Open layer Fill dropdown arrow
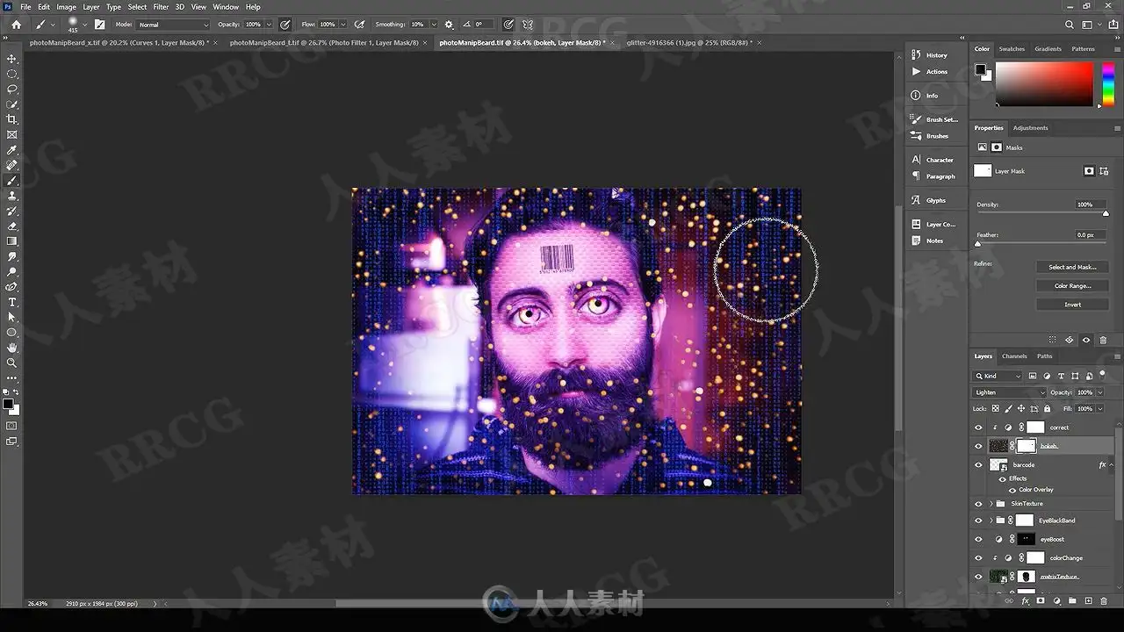 tap(1099, 408)
